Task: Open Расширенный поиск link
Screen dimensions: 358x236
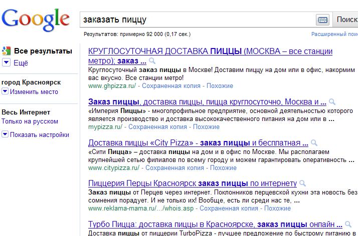Action: coord(334,34)
